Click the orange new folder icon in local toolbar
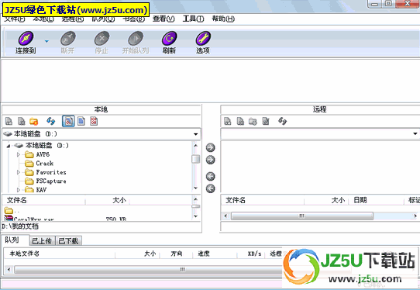The width and height of the screenshot is (420, 290). click(34, 121)
